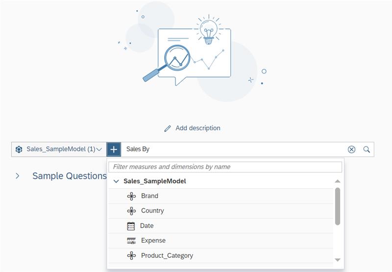Click the list scrollbar up arrow
The height and width of the screenshot is (272, 392).
tap(338, 181)
